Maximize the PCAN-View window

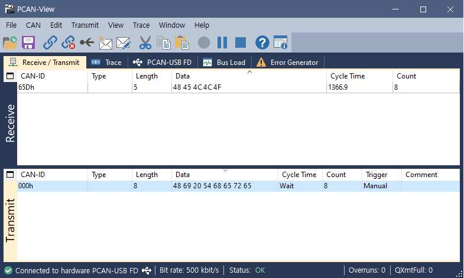pyautogui.click(x=423, y=9)
